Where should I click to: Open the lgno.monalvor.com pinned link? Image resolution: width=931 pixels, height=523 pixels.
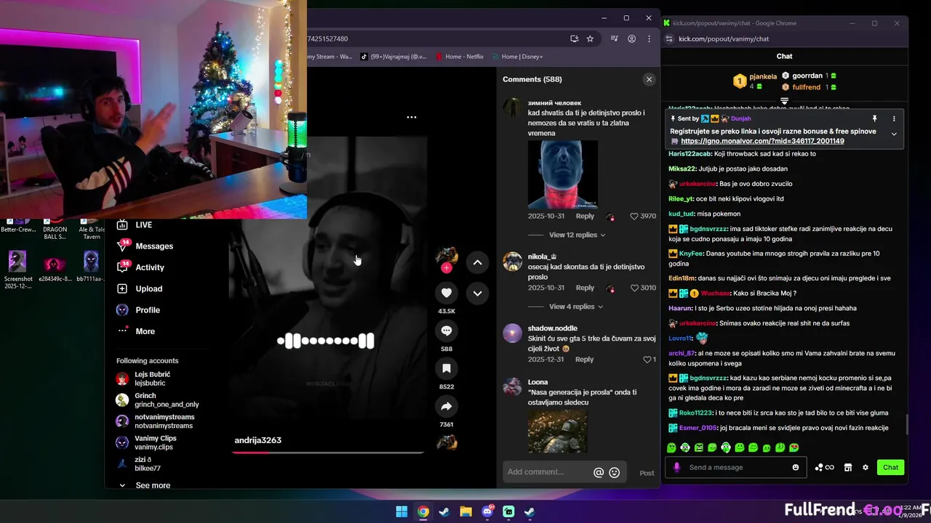(x=762, y=141)
